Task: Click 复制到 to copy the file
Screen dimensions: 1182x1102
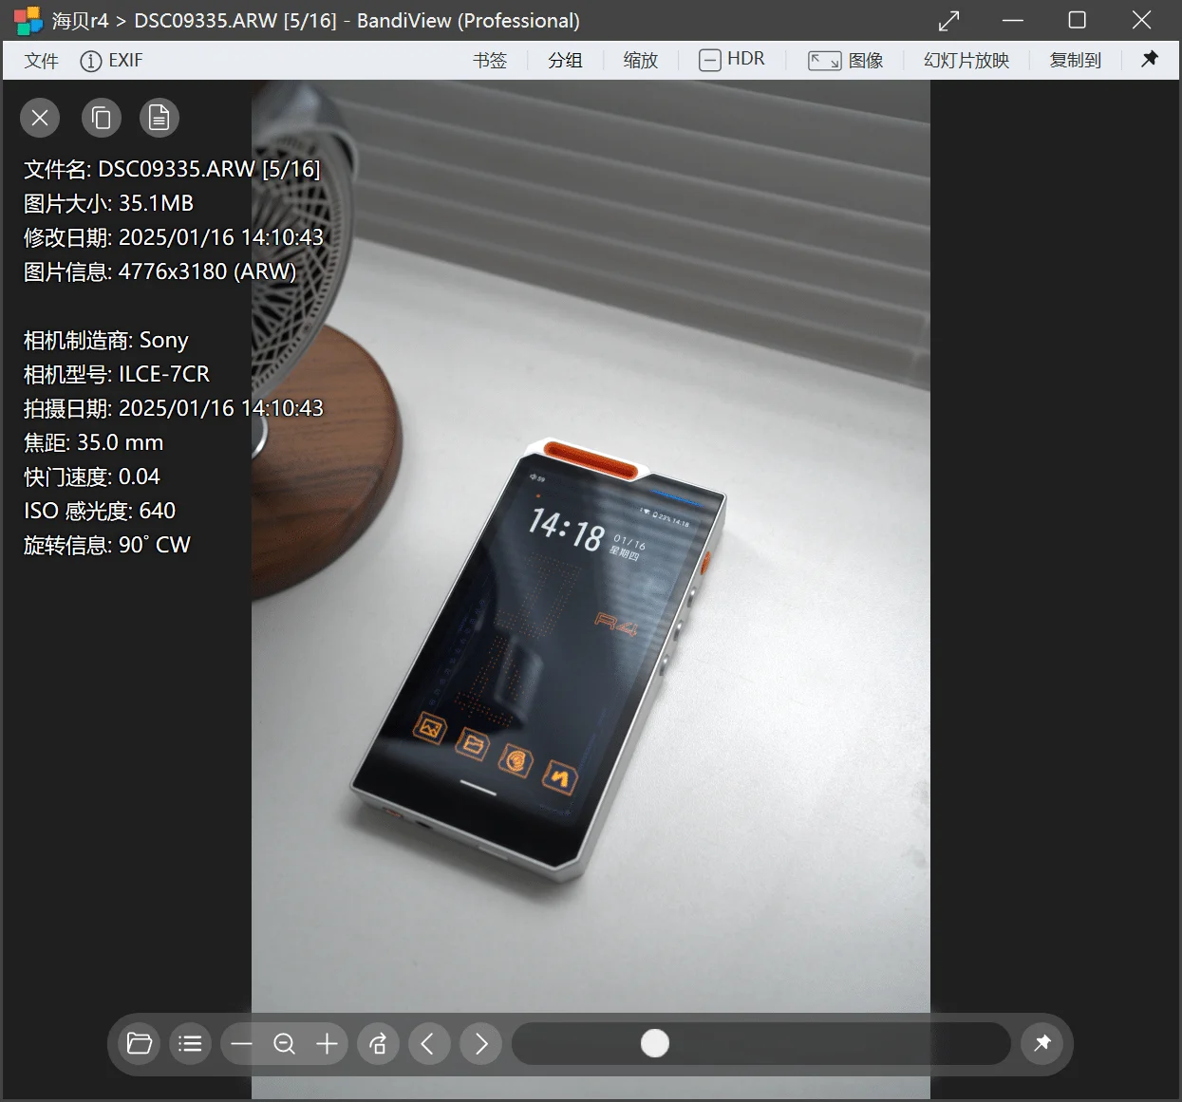Action: (1075, 60)
